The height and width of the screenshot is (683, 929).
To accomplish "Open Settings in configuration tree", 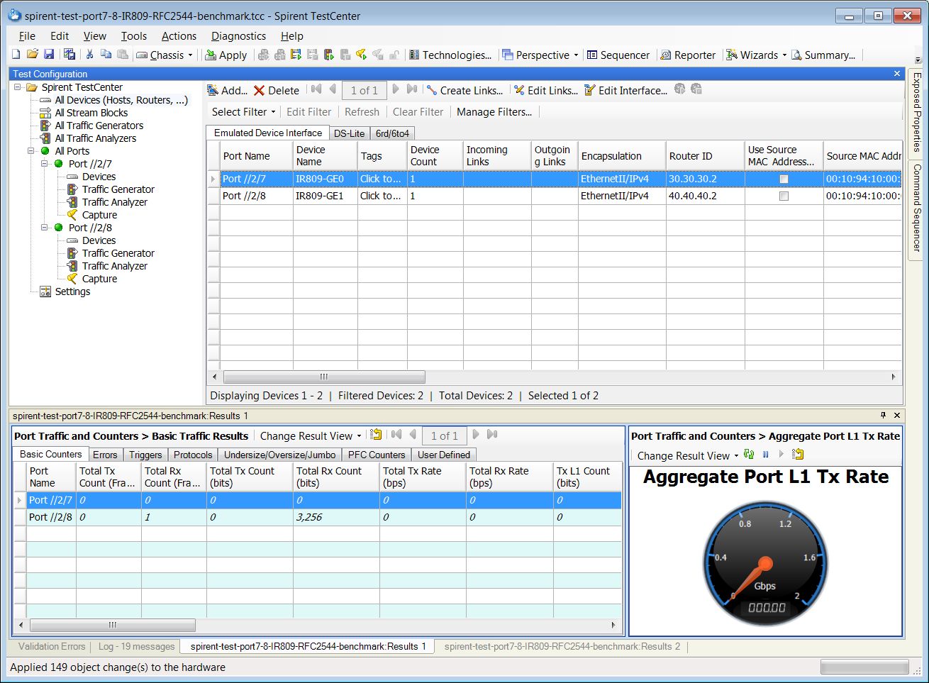I will (72, 291).
